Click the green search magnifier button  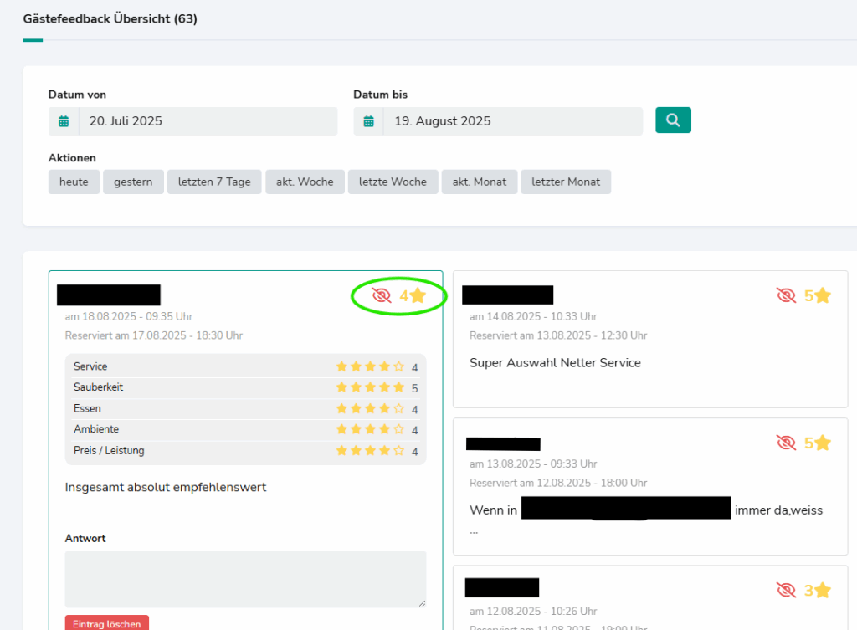673,120
